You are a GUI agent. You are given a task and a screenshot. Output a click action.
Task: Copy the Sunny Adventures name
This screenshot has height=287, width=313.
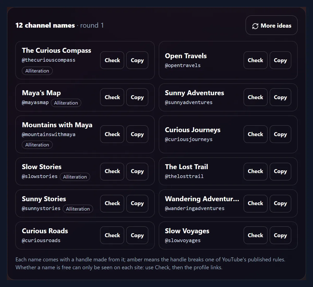[280, 97]
